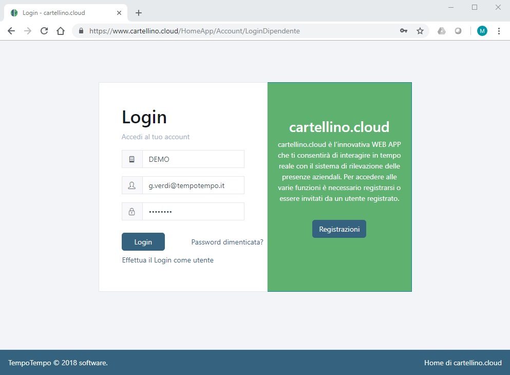Open Home di cartellino.cloud footer link
The width and height of the screenshot is (510, 375).
(463, 363)
